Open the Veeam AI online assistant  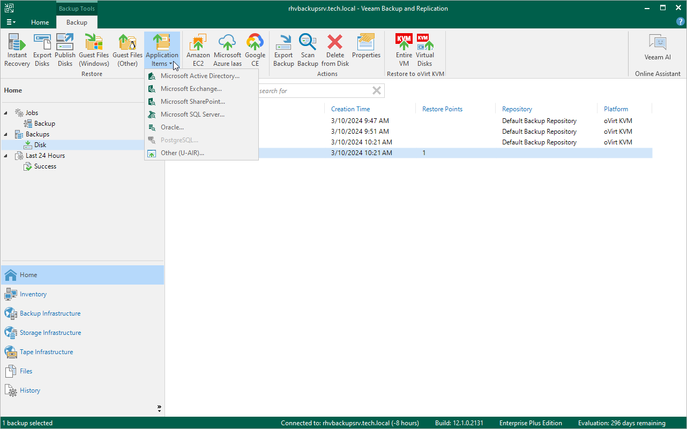click(658, 48)
